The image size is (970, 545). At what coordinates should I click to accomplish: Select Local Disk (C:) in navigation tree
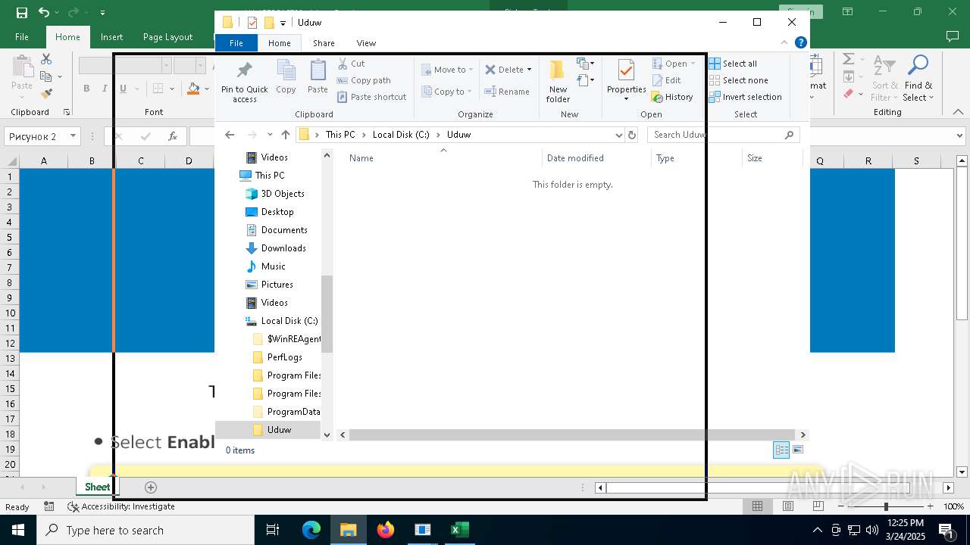click(x=289, y=321)
